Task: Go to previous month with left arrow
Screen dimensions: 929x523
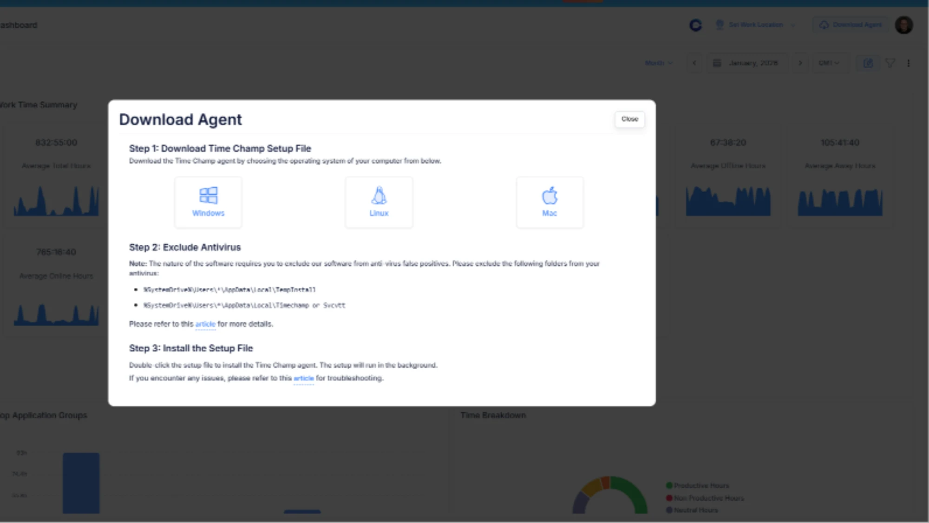Action: pos(694,63)
